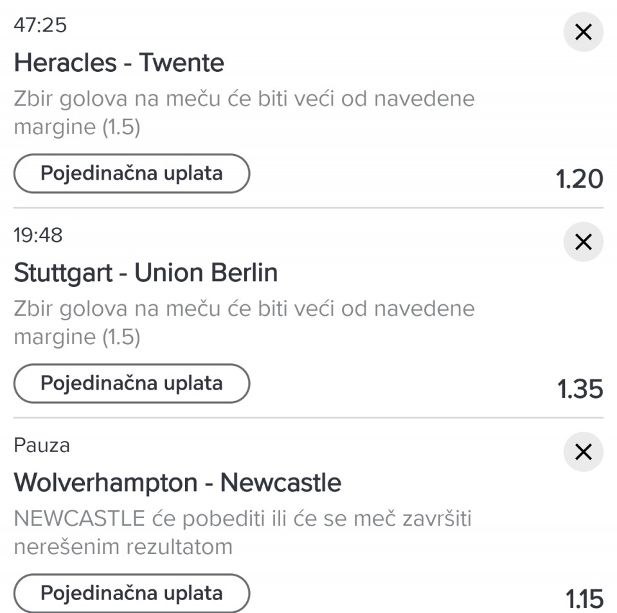
Task: Click the Pauza match status label
Action: [x=42, y=445]
